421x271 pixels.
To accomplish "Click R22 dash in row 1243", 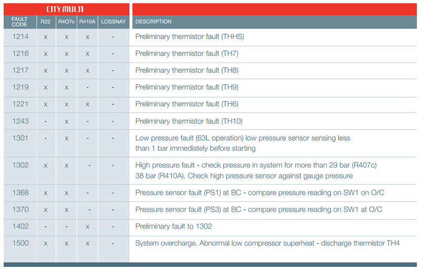I will coord(46,122).
